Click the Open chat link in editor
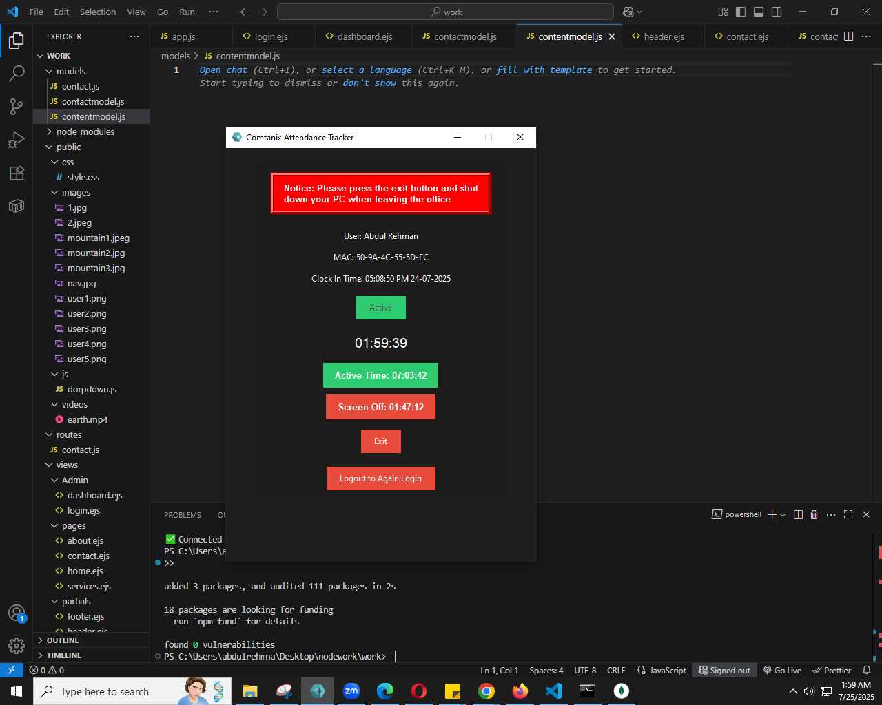The image size is (882, 705). 223,70
